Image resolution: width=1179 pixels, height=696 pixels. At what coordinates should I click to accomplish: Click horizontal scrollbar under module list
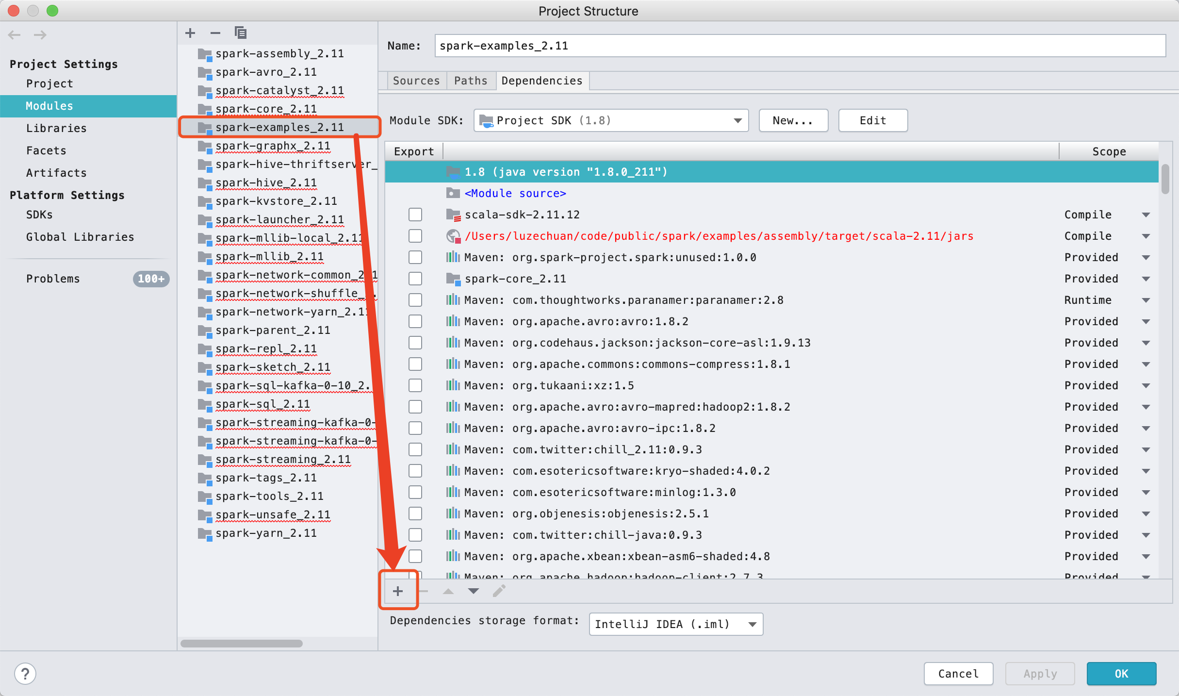coord(241,644)
